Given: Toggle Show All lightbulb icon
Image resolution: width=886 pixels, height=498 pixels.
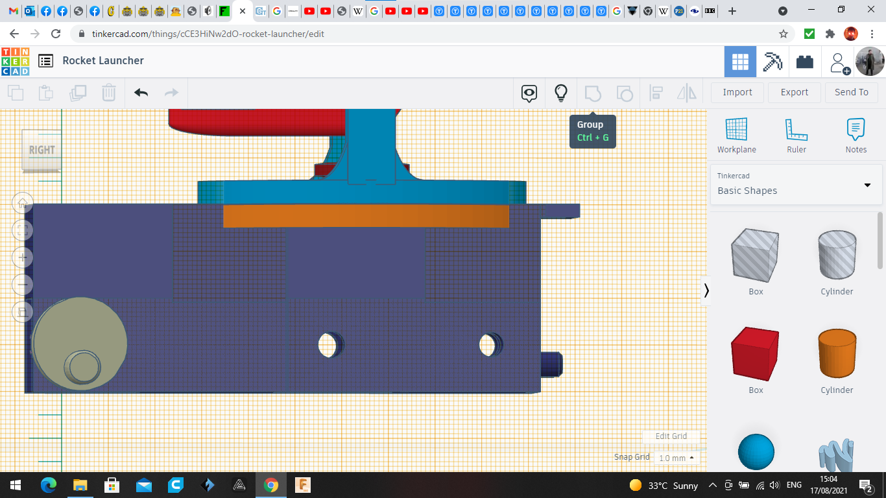Looking at the screenshot, I should coord(561,93).
